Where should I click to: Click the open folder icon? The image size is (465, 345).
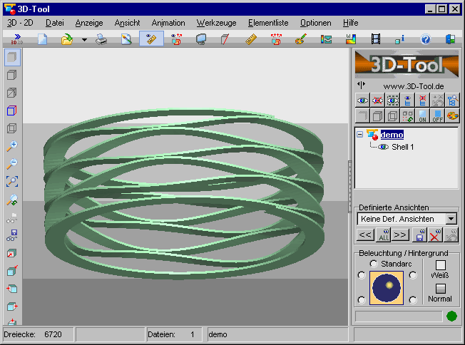[67, 39]
